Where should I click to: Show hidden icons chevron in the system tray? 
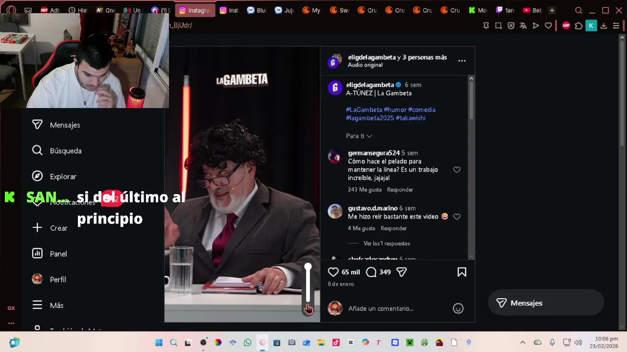[x=523, y=343]
